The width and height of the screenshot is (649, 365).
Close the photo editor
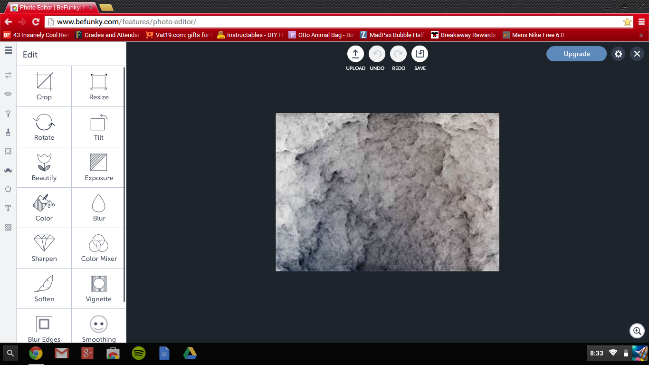point(637,54)
